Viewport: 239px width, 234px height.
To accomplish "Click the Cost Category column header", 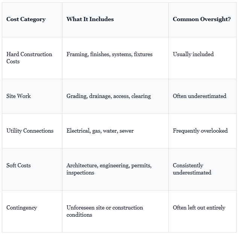I will (x=26, y=19).
